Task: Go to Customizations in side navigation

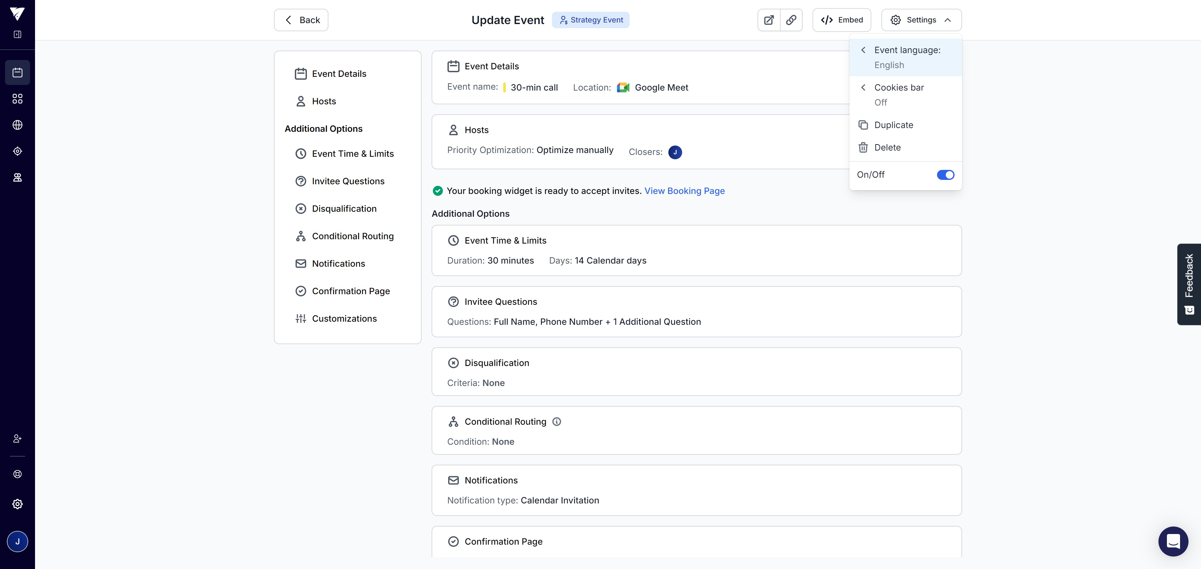Action: tap(344, 319)
